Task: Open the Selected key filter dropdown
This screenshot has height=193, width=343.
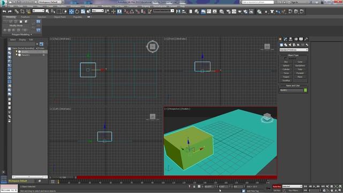Action: 292,187
